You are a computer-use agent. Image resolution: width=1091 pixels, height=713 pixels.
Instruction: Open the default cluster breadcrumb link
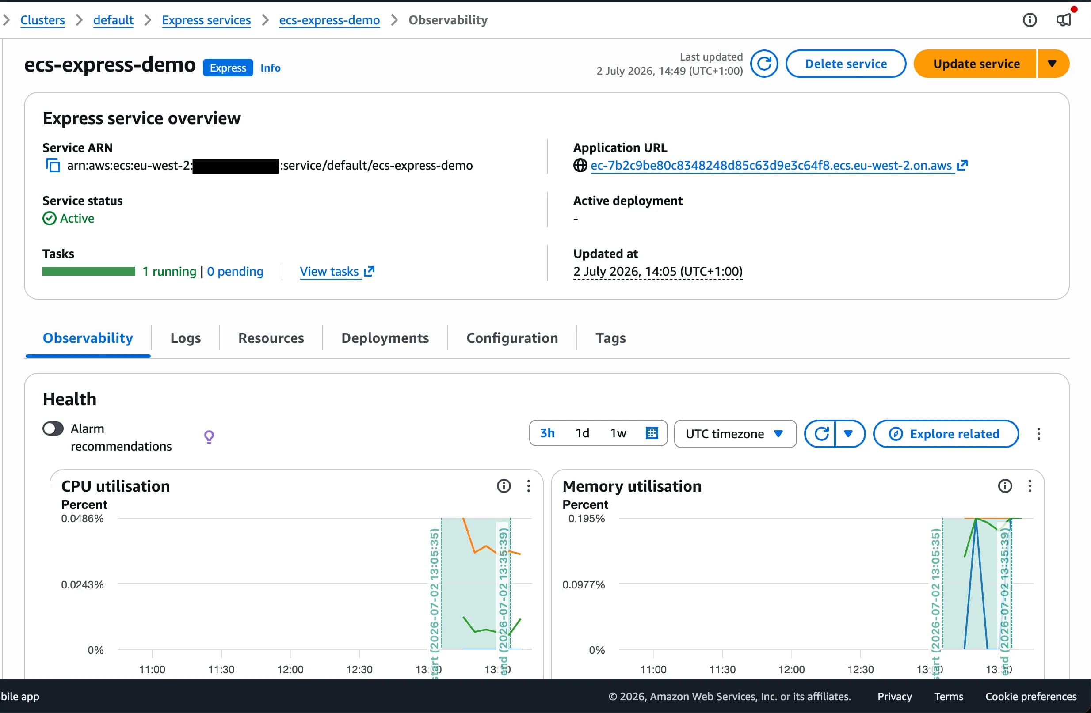click(x=113, y=20)
